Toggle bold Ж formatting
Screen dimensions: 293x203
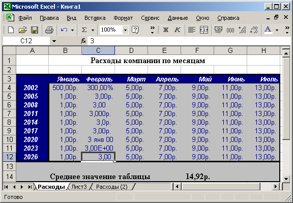pyautogui.click(x=165, y=30)
